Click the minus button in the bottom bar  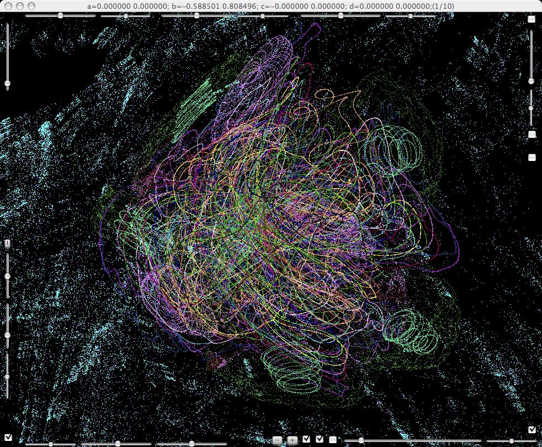[x=278, y=440]
